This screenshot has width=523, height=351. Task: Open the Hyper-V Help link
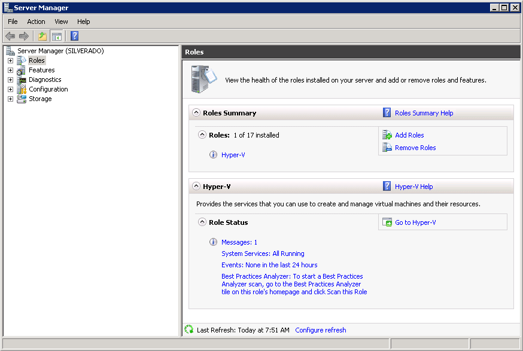coord(414,187)
